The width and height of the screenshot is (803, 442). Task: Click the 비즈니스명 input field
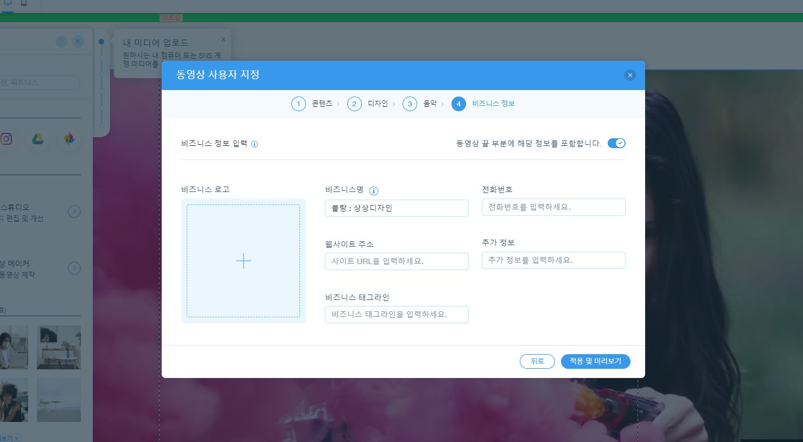[397, 208]
